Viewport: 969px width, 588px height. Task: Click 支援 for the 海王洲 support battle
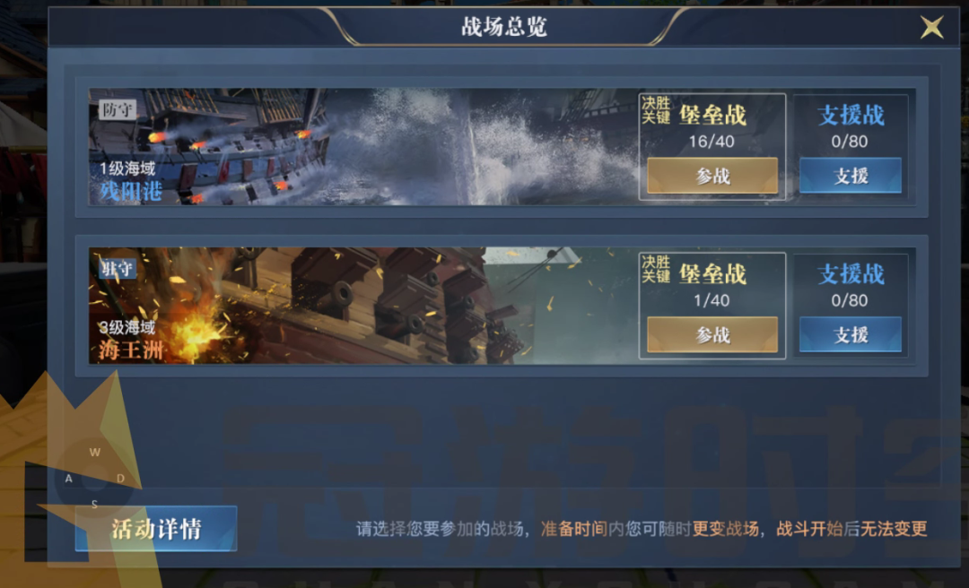coord(851,334)
